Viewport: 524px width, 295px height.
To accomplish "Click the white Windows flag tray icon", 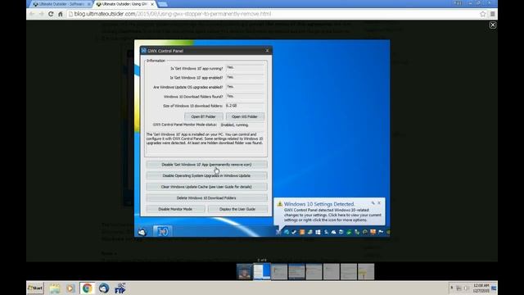I will (x=318, y=232).
